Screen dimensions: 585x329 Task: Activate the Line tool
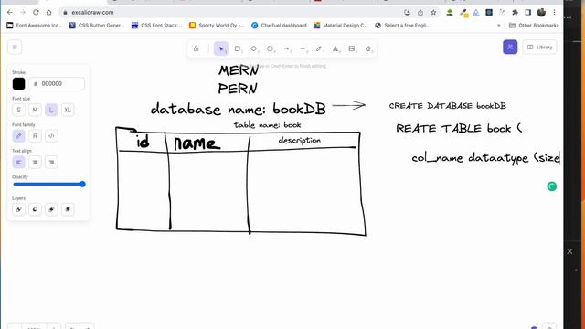pyautogui.click(x=303, y=48)
